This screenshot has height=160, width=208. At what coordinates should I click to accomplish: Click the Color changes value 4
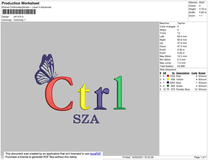pos(178,27)
